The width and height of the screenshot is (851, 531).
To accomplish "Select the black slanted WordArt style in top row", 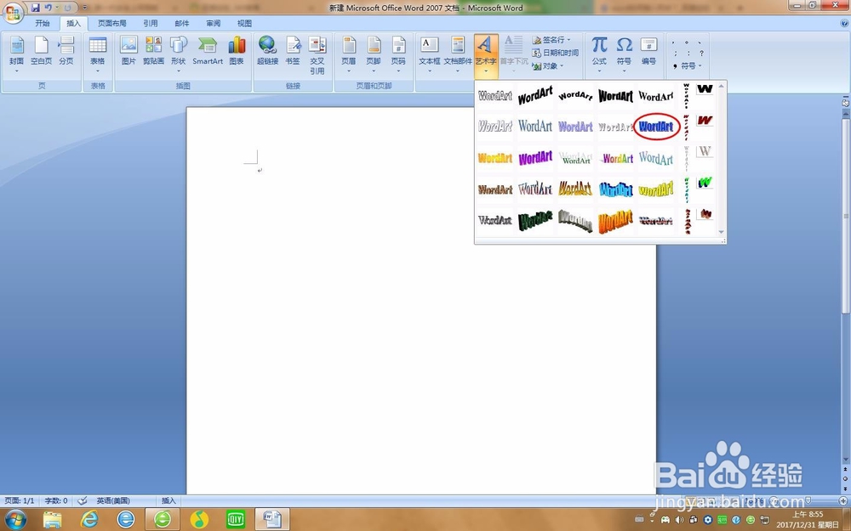I will (x=535, y=96).
